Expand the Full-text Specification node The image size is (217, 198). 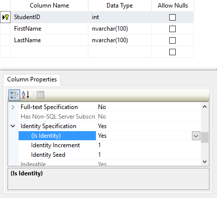13,107
